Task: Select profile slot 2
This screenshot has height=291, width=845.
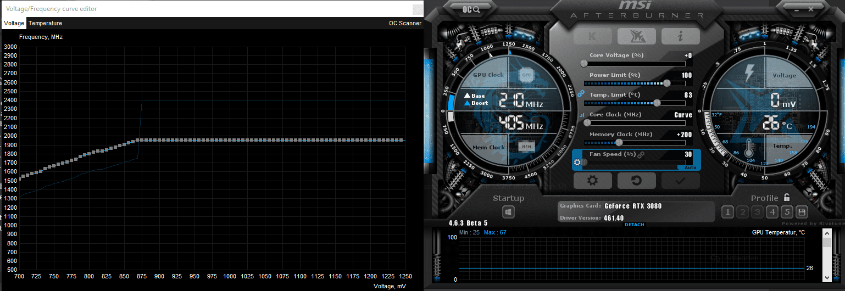Action: click(x=742, y=212)
